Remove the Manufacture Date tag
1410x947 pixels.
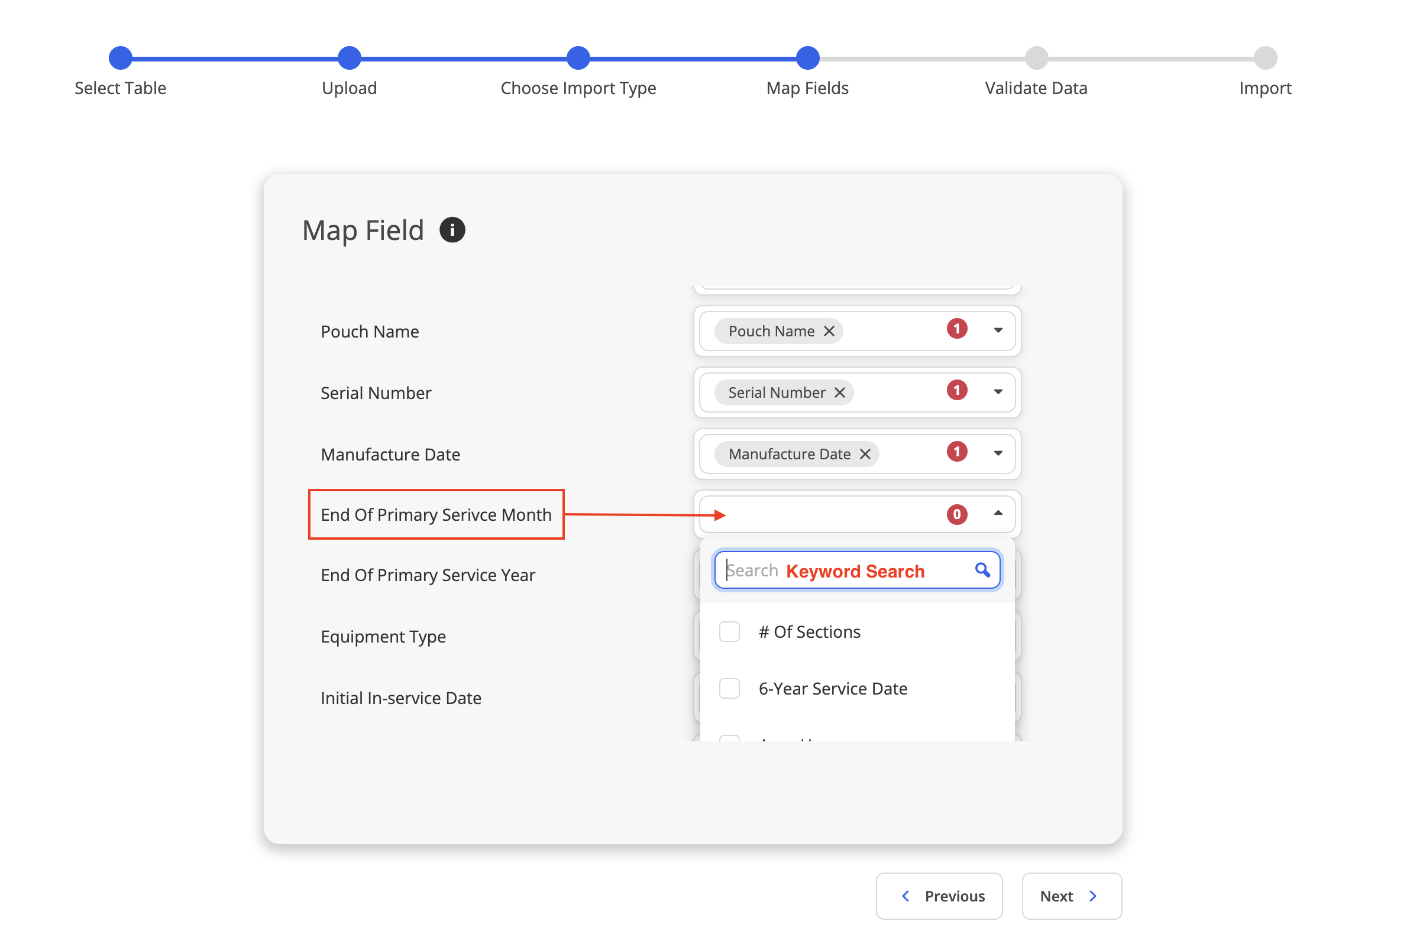865,454
